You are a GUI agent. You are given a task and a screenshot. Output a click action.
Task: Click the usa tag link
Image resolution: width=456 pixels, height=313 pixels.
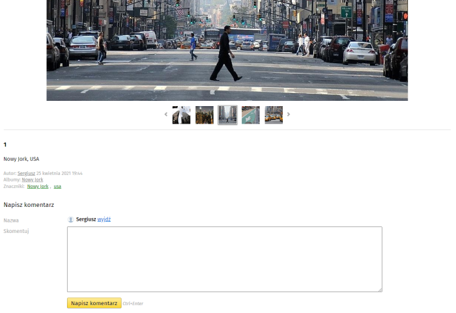click(57, 186)
